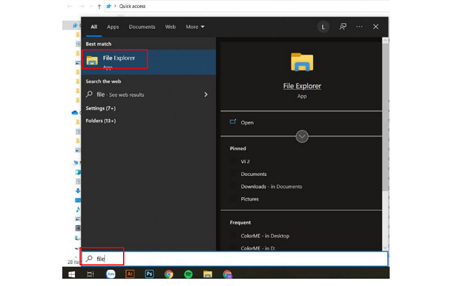The image size is (468, 286).
Task: Open web results arrow for 'file'
Action: 206,95
